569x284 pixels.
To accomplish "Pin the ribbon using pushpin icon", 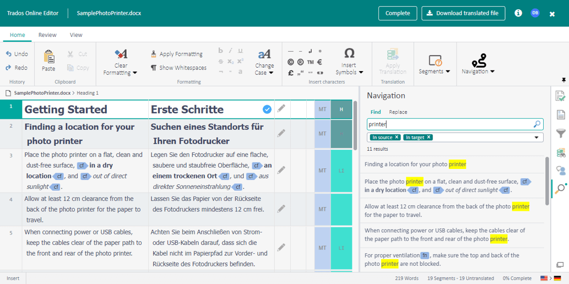I will [563, 80].
